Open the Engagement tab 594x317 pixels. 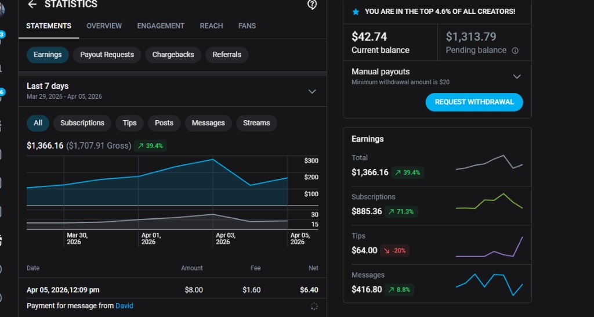click(161, 26)
